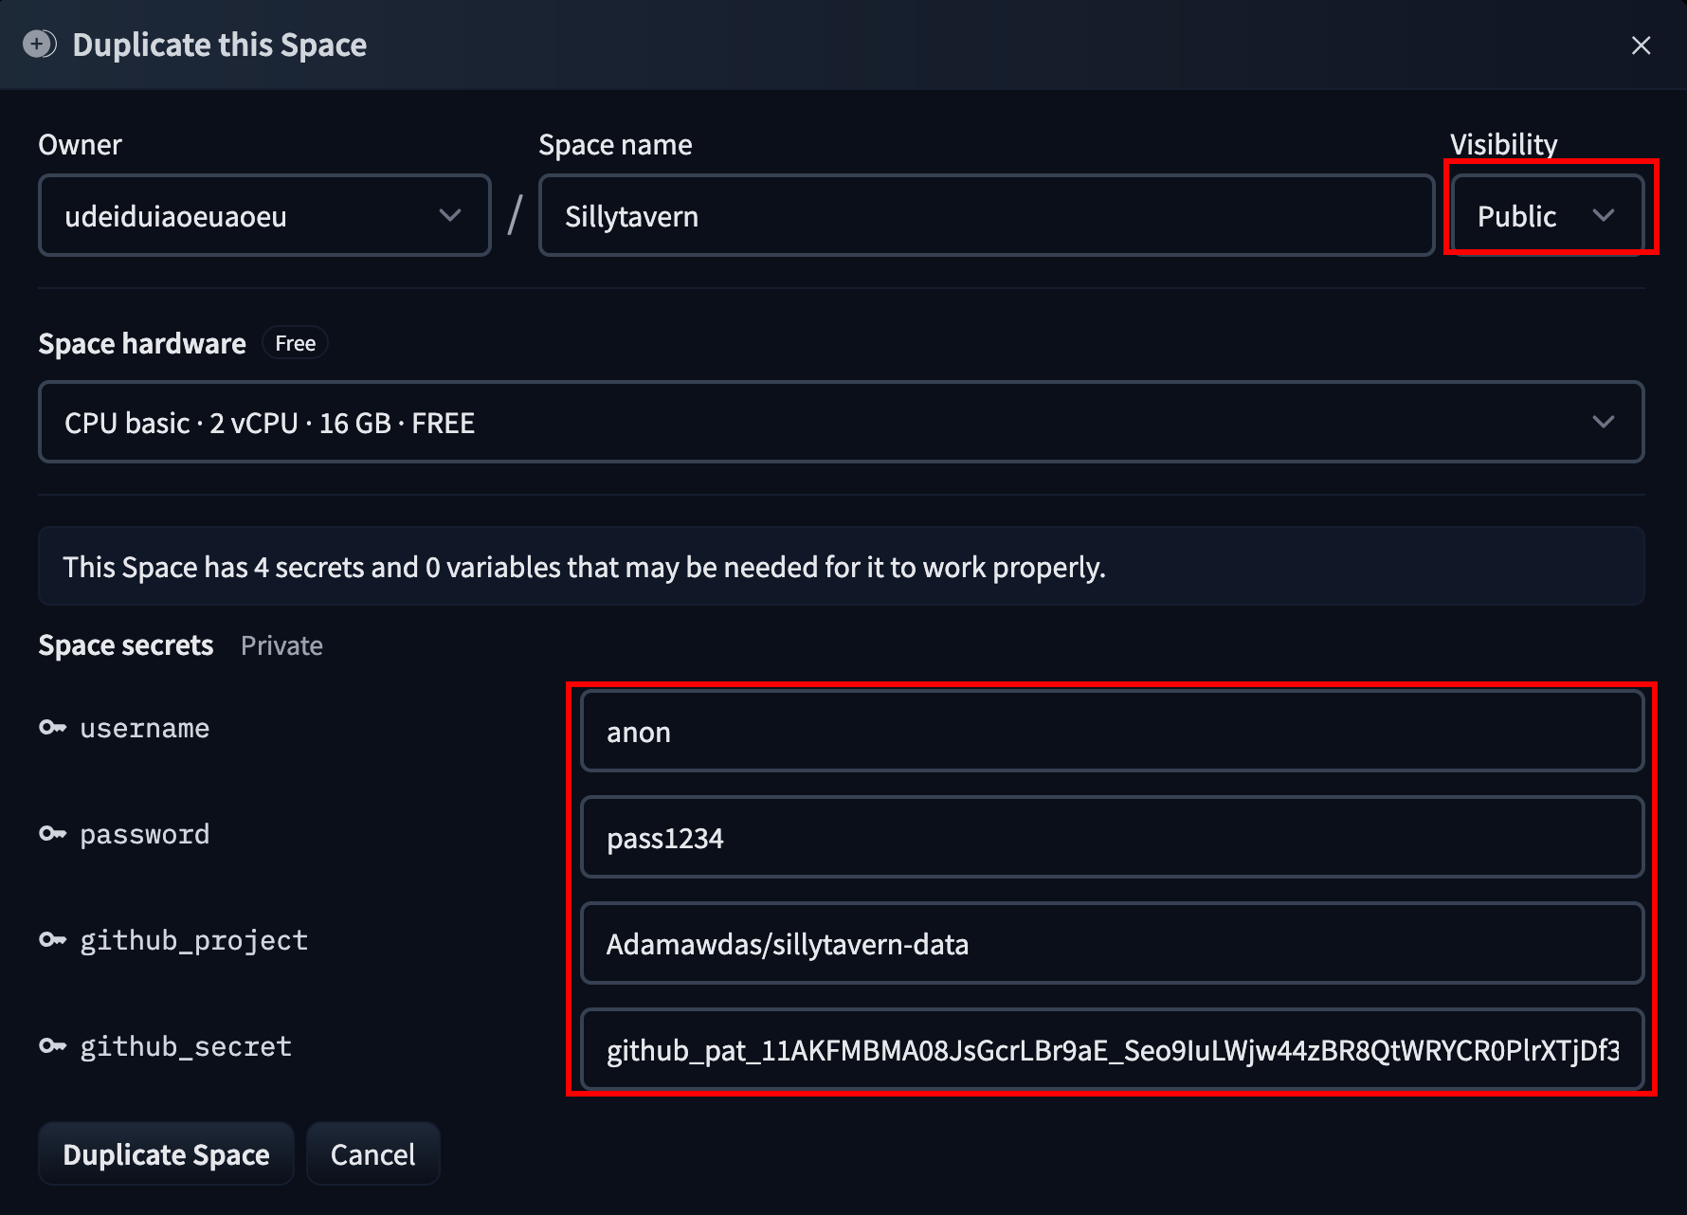Click the Free badge beside Space hardware
This screenshot has height=1215, width=1687.
click(x=295, y=343)
